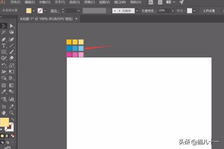Select the Magic Wand tool
This screenshot has height=149, width=224.
coord(4,32)
